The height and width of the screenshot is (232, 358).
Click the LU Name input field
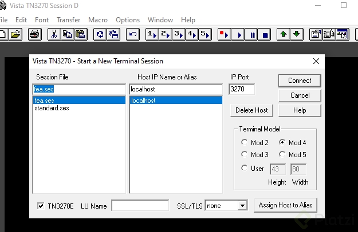[140, 206]
